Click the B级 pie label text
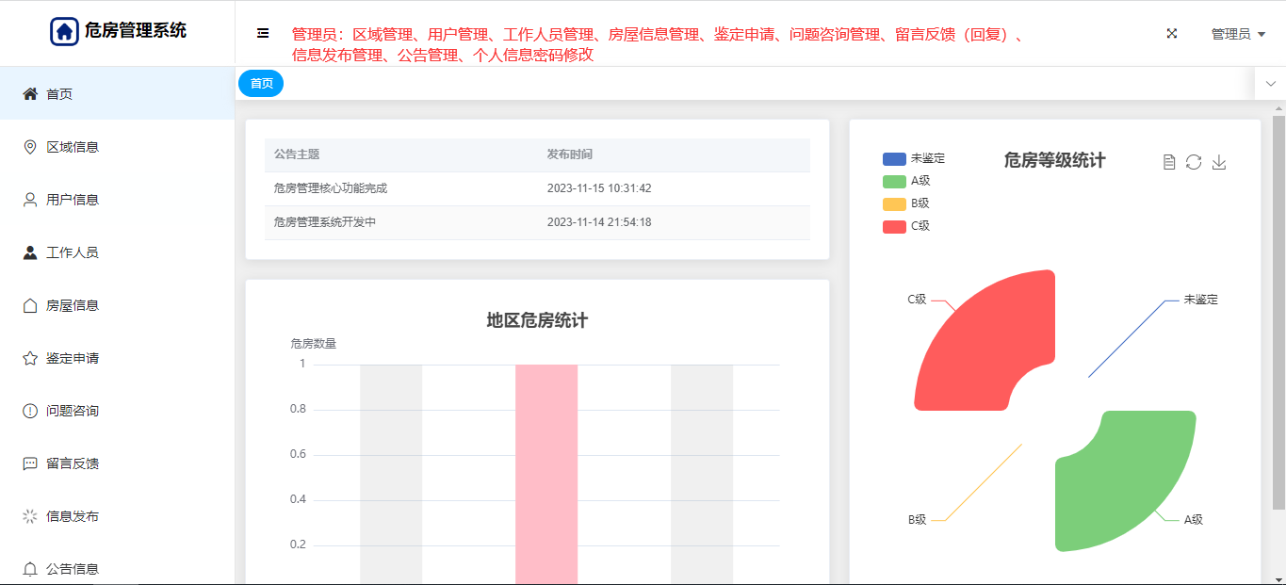The width and height of the screenshot is (1286, 585). (917, 520)
